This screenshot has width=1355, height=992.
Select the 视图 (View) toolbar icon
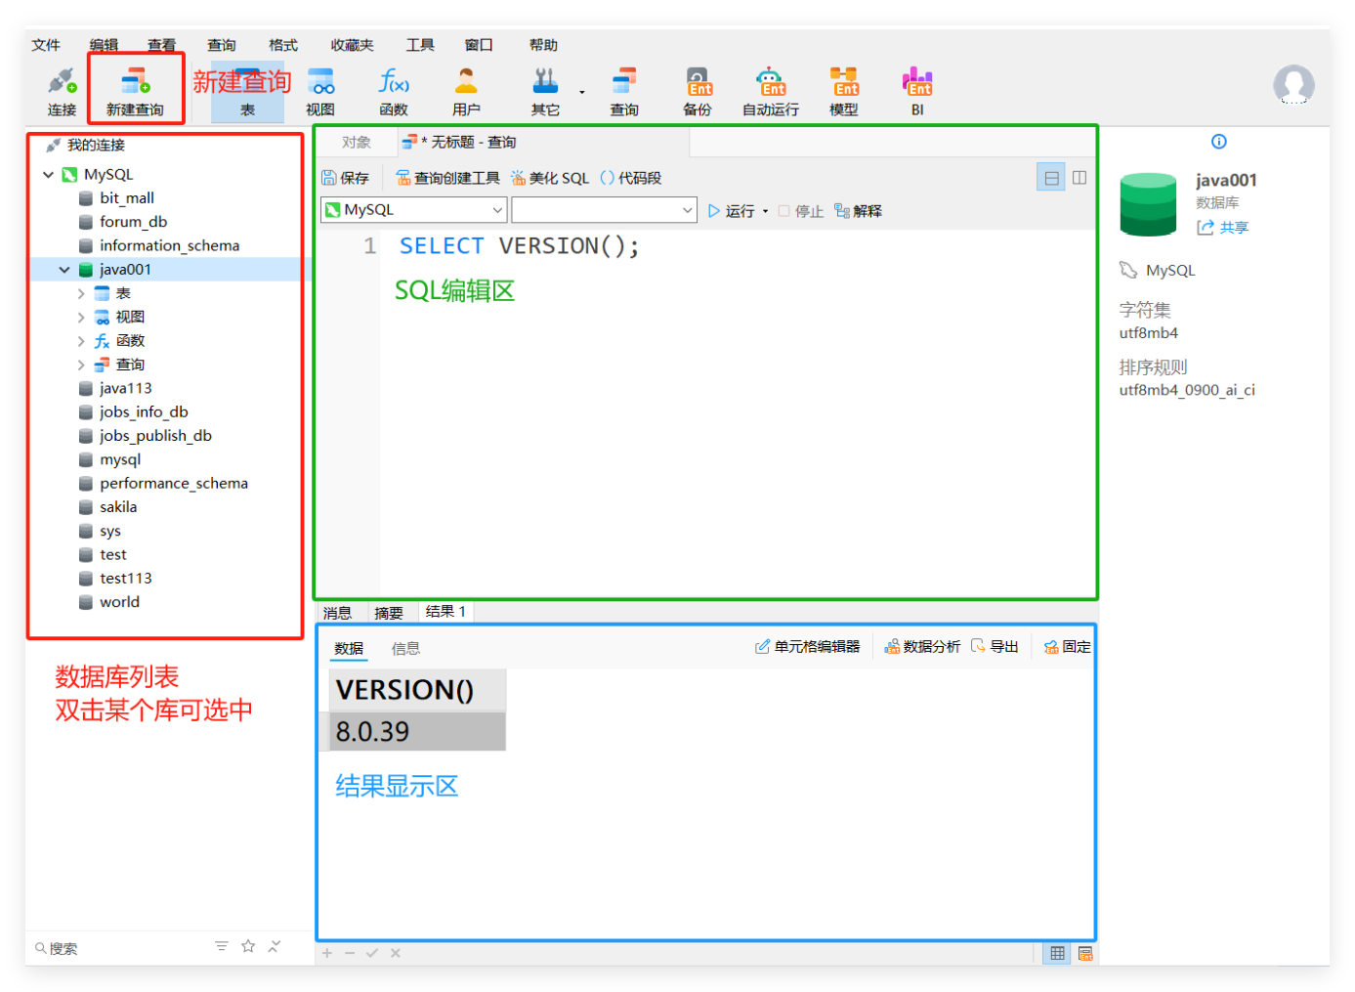click(319, 89)
